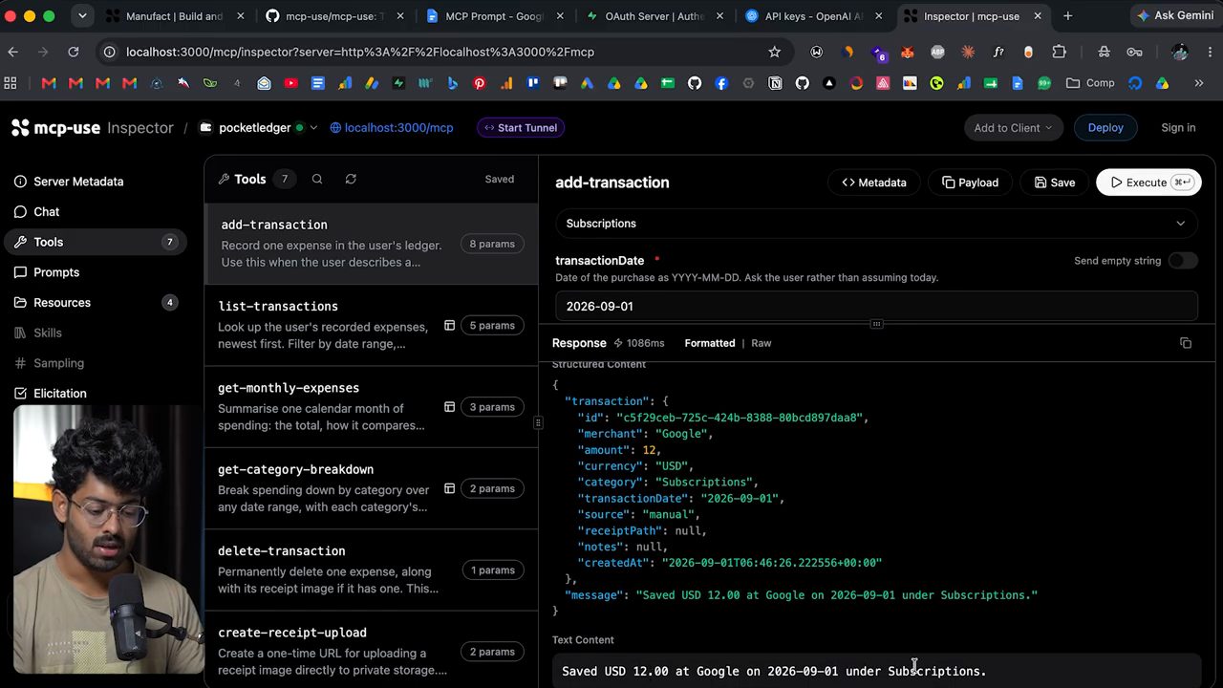Select the delete-transaction tool
This screenshot has width=1223, height=688.
pyautogui.click(x=372, y=570)
